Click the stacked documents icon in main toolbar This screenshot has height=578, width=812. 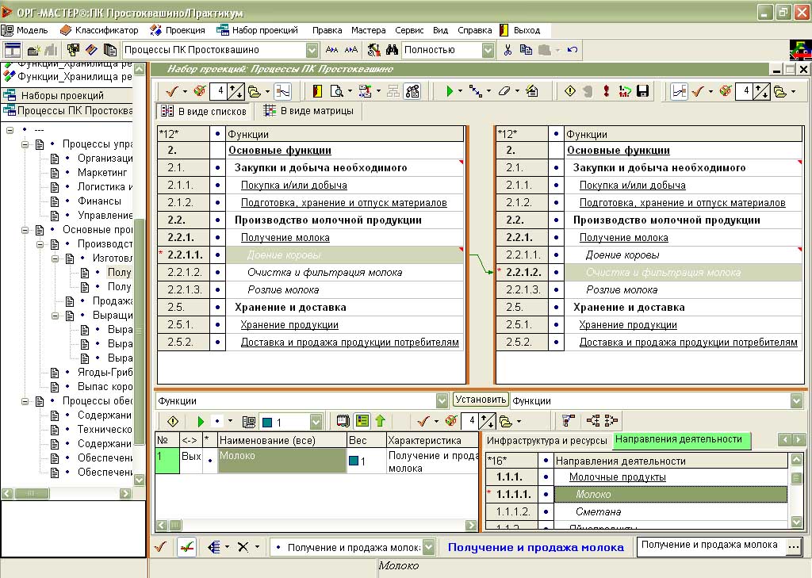point(109,50)
